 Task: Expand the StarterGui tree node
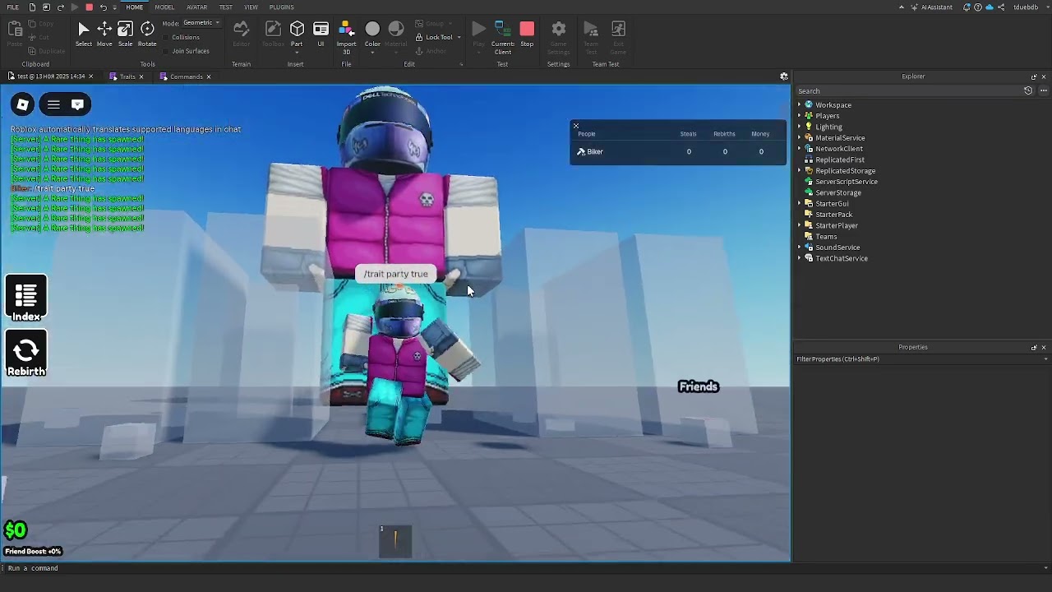(x=799, y=203)
